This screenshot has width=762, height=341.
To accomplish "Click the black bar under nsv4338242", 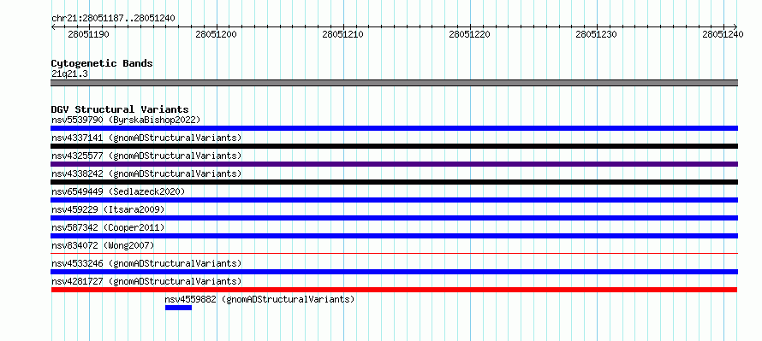I will (x=394, y=182).
